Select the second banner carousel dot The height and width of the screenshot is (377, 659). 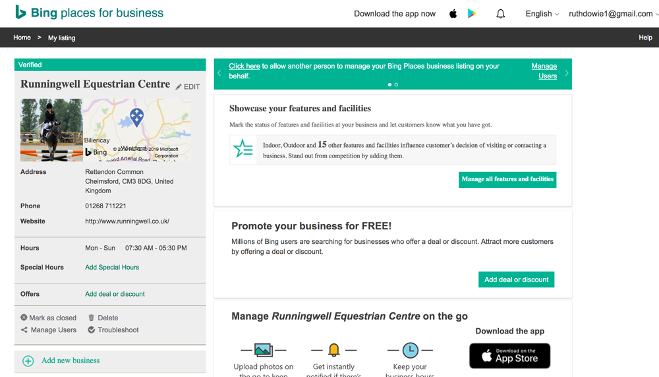(x=396, y=85)
